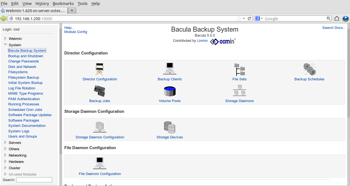The width and height of the screenshot is (350, 186).
Task: Open the Backup Jobs tape icon
Action: point(100,91)
